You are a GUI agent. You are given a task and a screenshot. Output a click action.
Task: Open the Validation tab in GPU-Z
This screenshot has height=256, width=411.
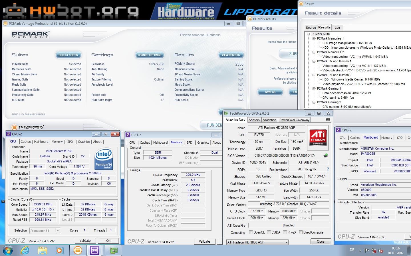point(269,120)
